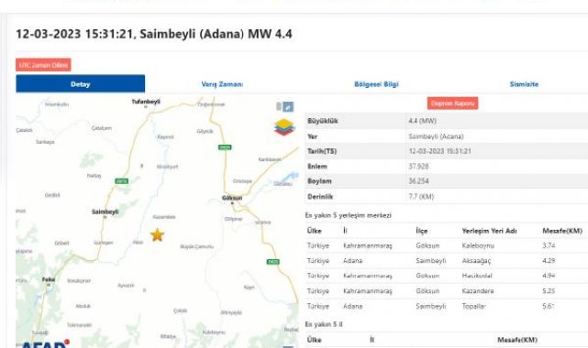Select the Derinlik value 7.7 (KM)
Image resolution: width=588 pixels, height=348 pixels.
pos(421,197)
